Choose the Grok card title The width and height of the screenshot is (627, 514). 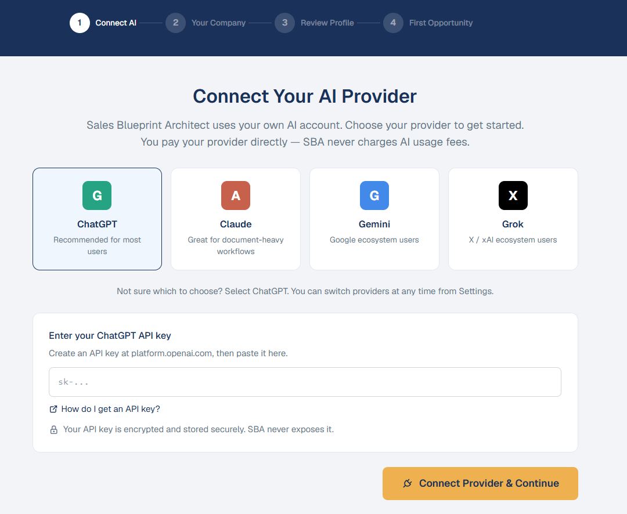tap(513, 225)
